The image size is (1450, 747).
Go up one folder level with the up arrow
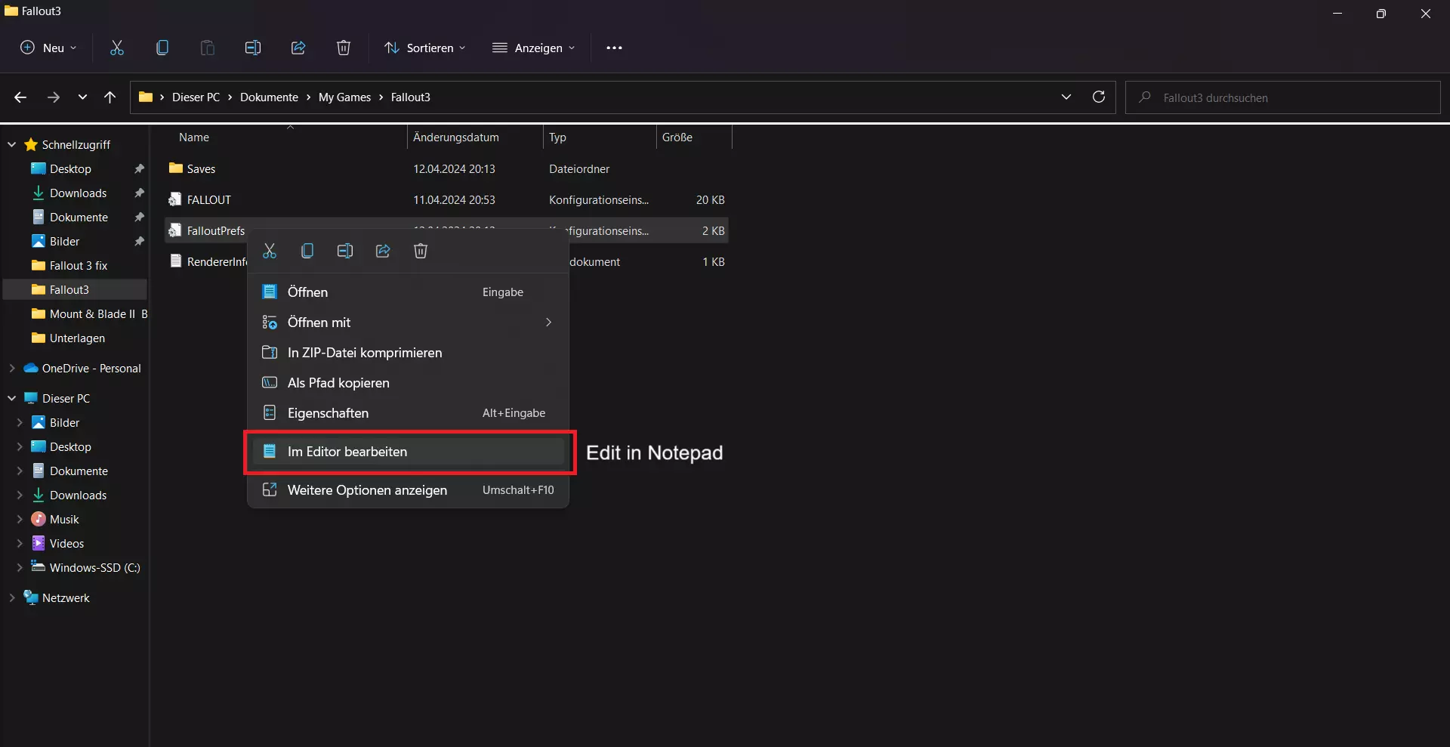110,97
